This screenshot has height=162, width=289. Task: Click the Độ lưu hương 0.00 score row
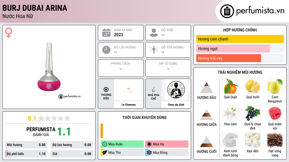[x=72, y=145]
